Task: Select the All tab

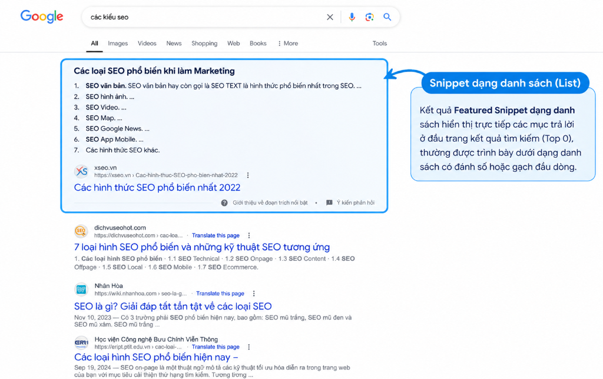Action: [94, 44]
